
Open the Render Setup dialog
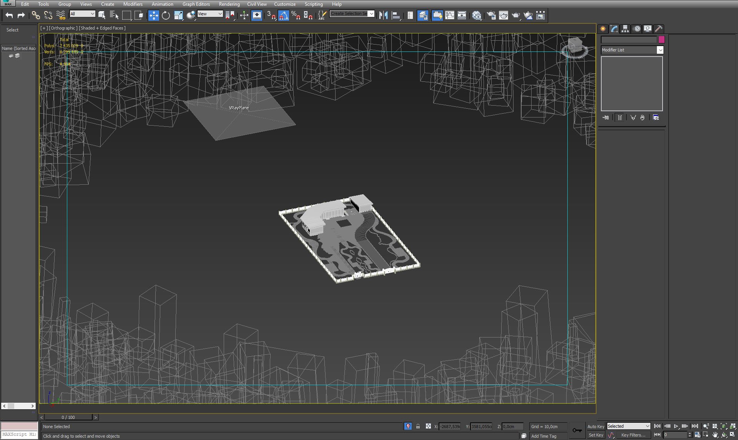pyautogui.click(x=491, y=15)
